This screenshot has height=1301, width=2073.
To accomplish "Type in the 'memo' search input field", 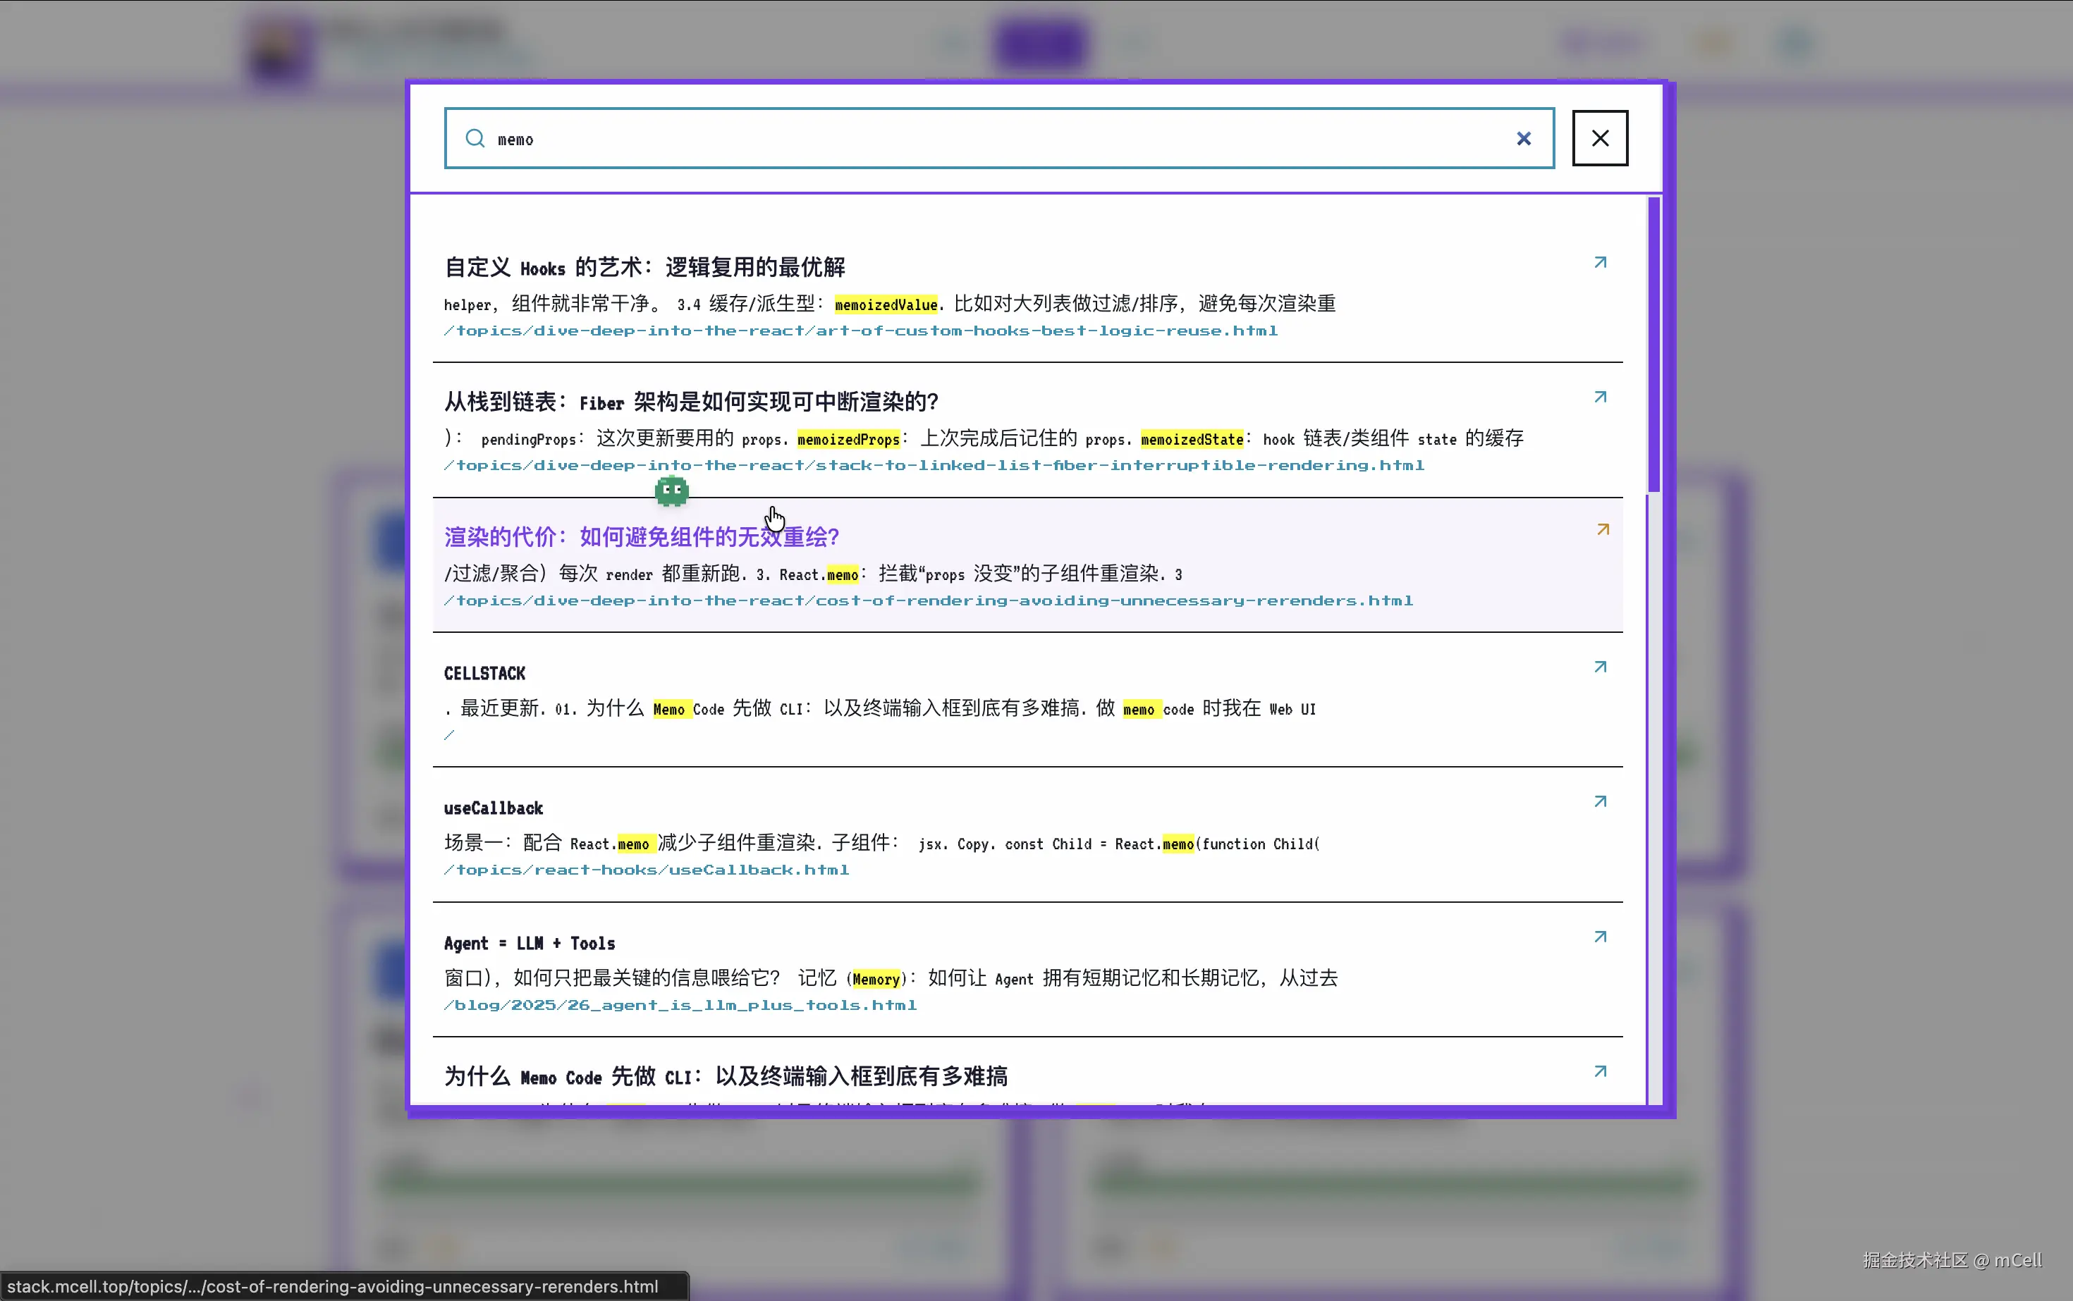I will 990,139.
